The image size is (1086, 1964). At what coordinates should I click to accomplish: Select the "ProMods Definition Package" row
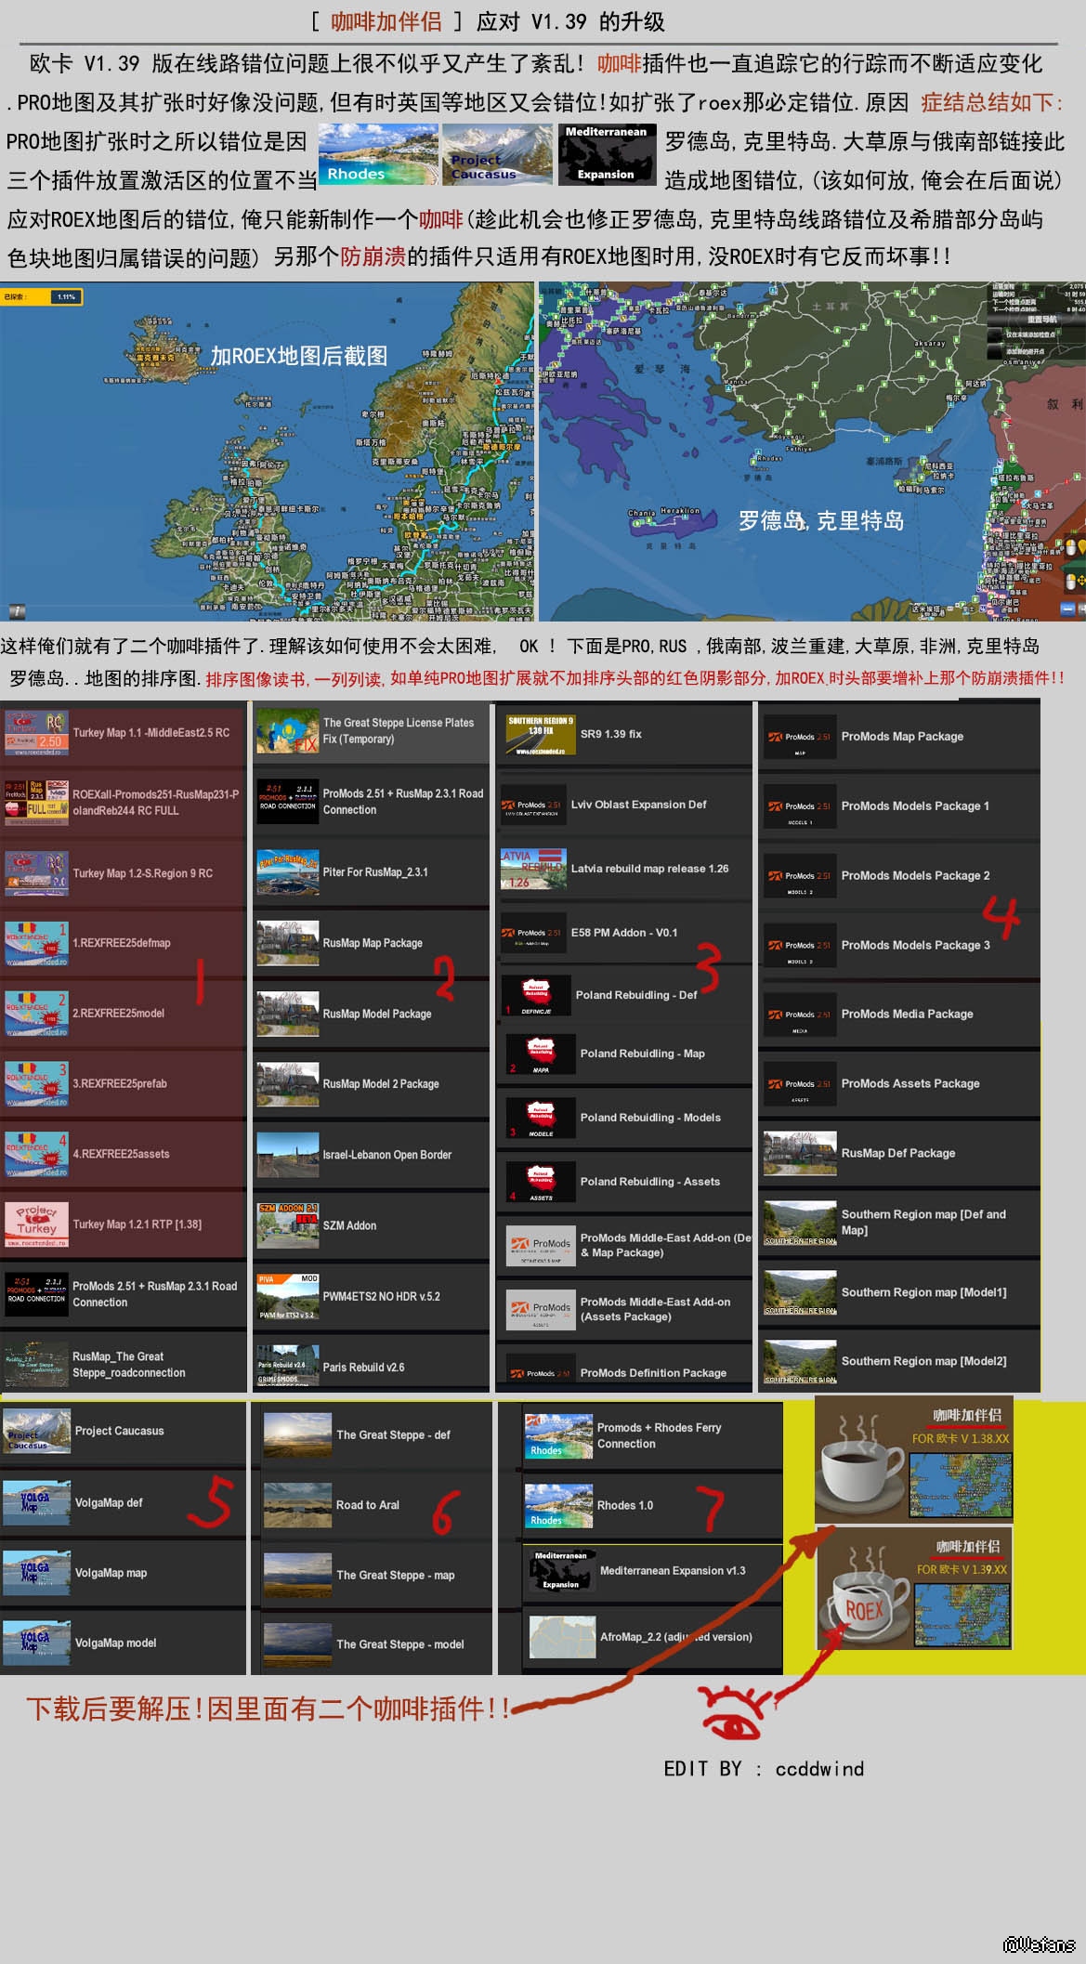(624, 1372)
